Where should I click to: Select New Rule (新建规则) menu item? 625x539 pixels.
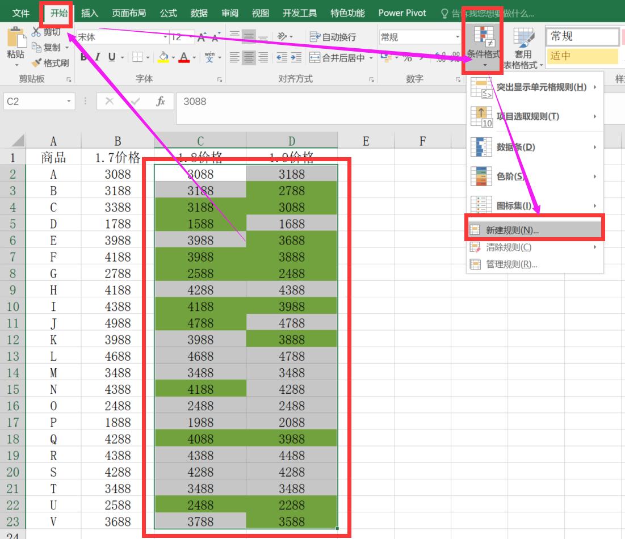(x=512, y=230)
